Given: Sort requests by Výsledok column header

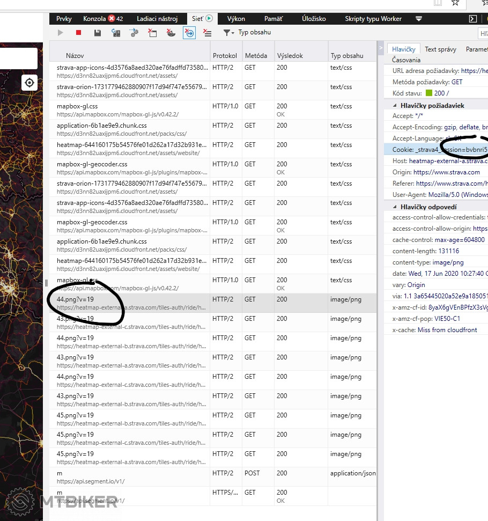Looking at the screenshot, I should [290, 56].
